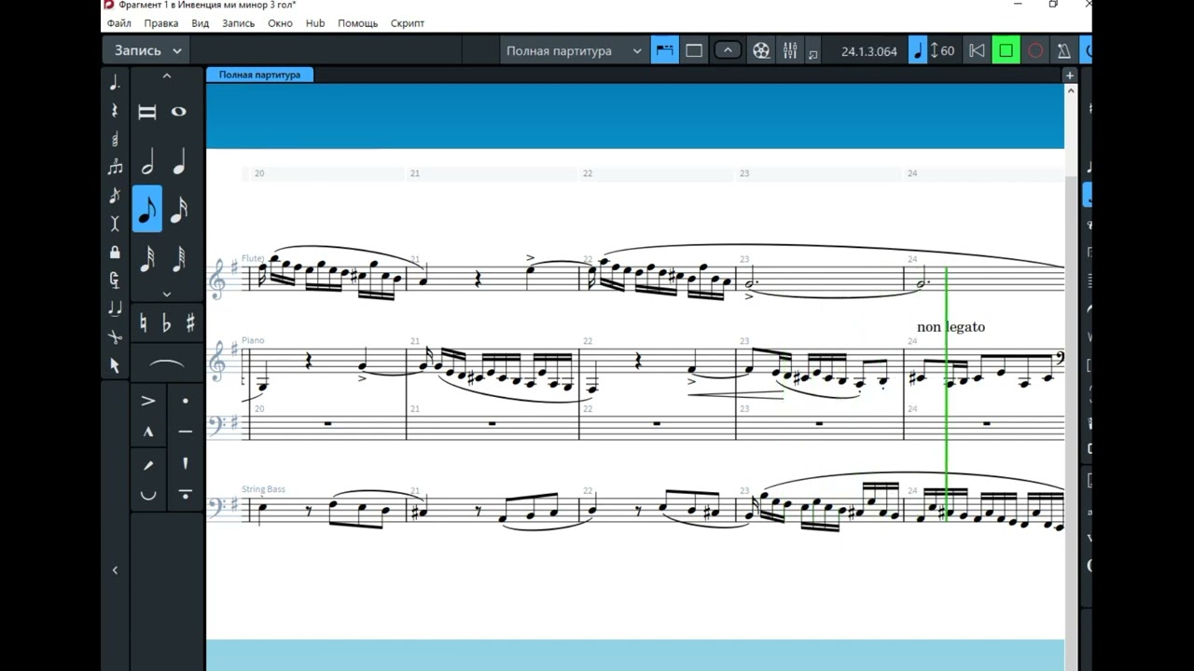This screenshot has width=1194, height=671.
Task: Switch to page view
Action: (694, 51)
